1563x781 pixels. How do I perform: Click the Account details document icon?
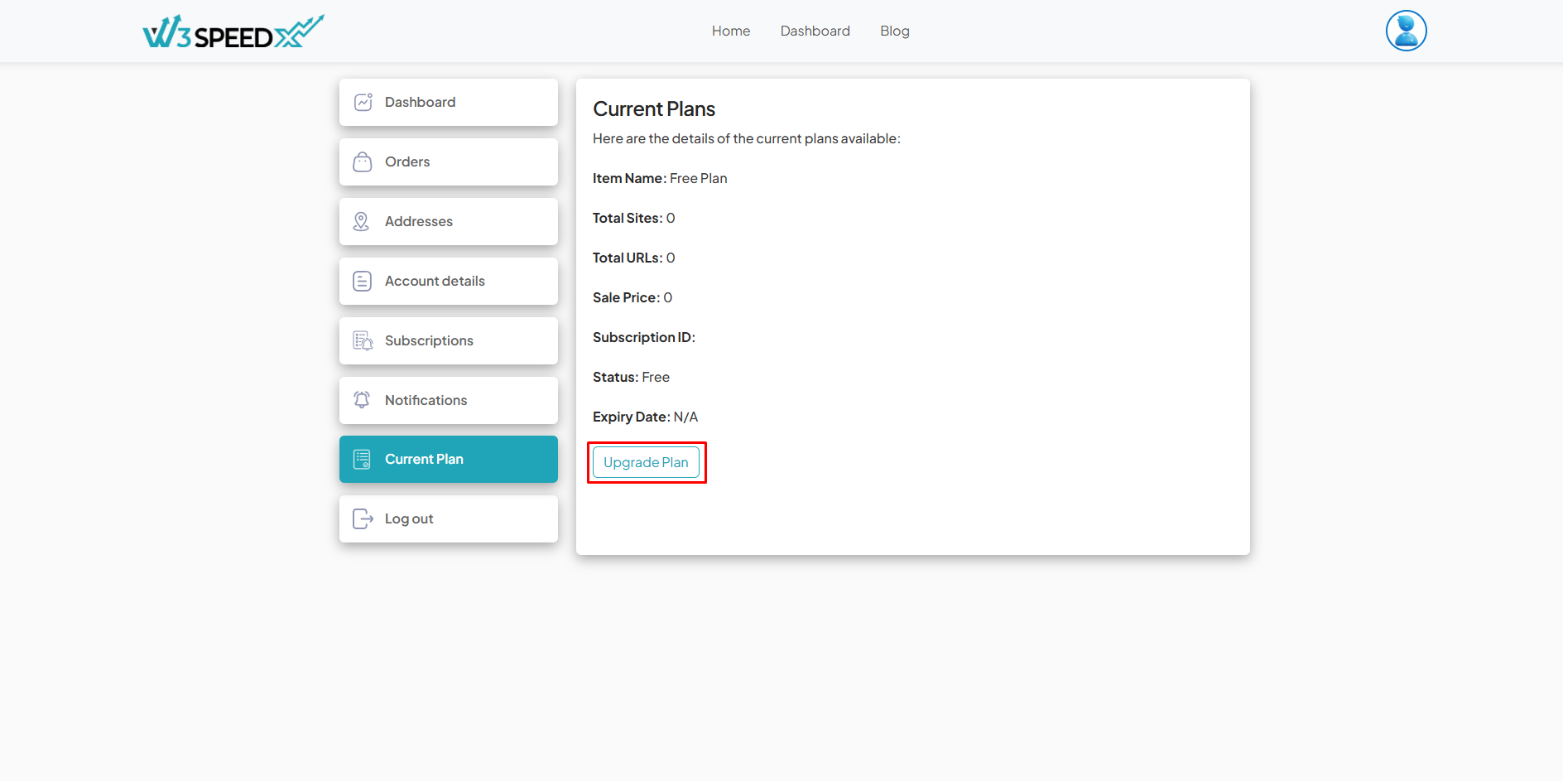363,281
